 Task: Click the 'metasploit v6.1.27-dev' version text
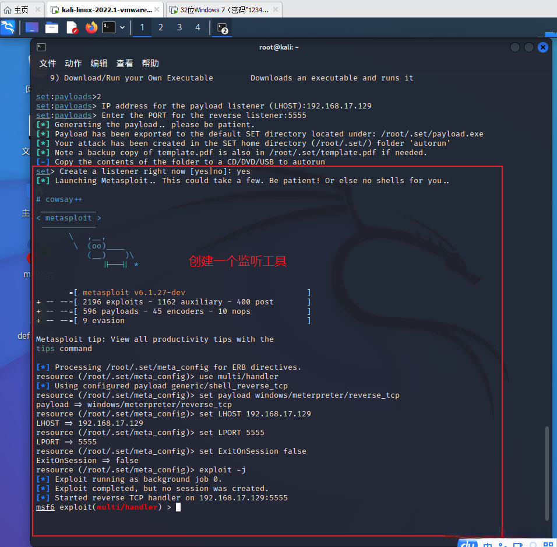point(134,292)
